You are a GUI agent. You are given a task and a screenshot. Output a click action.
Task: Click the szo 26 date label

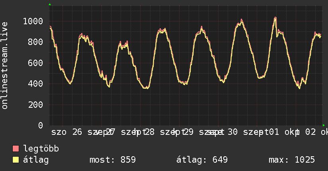coord(67,132)
